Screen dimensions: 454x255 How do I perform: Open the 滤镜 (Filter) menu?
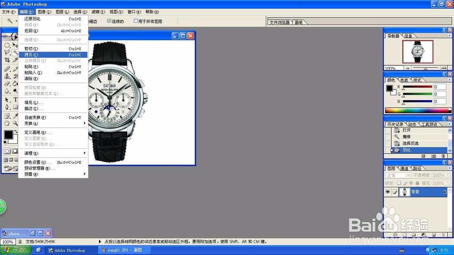98,12
